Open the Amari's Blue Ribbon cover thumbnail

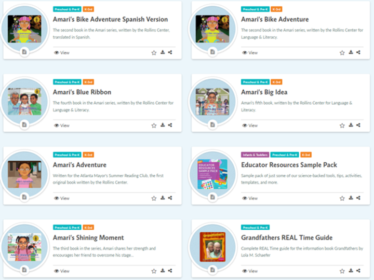[24, 102]
